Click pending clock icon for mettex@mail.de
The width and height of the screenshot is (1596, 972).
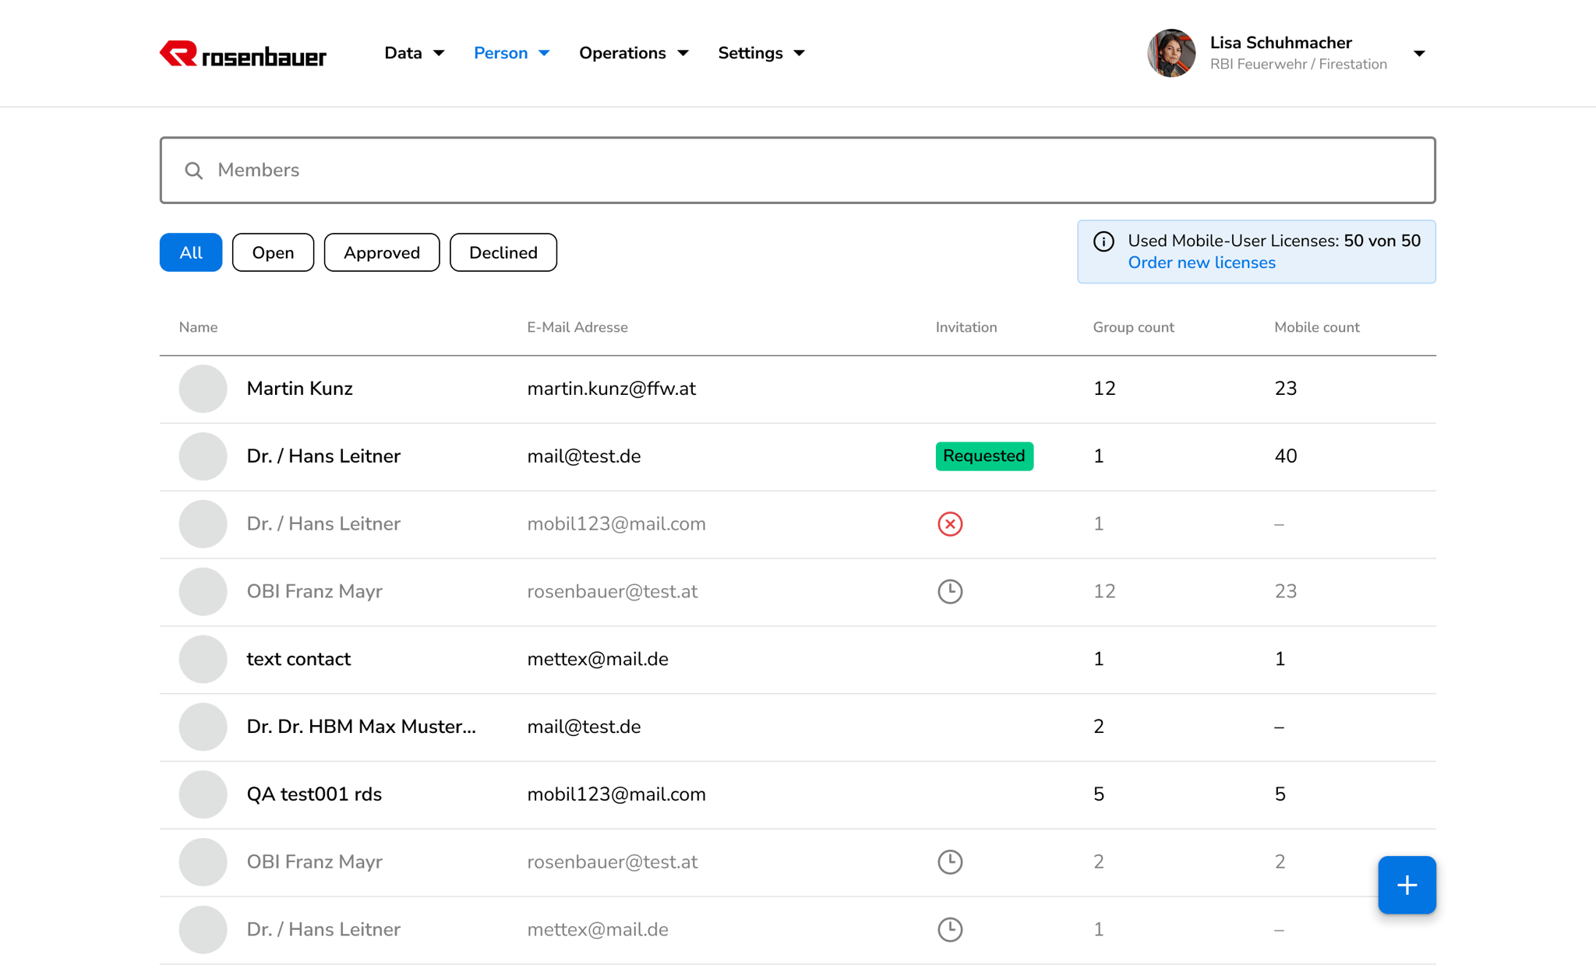click(949, 929)
